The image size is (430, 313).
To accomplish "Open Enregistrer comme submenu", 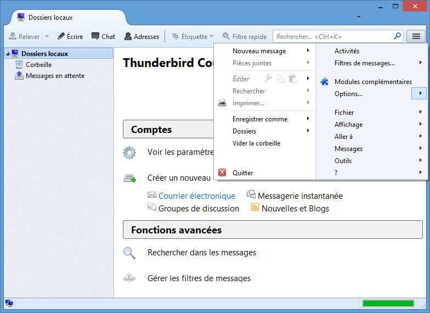I will [264, 119].
